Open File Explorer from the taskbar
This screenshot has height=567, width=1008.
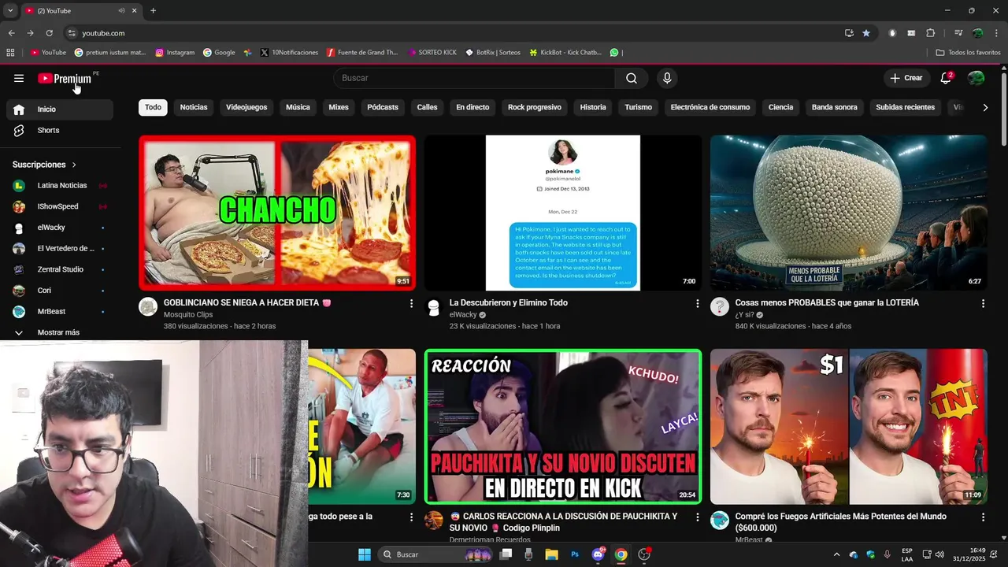click(x=551, y=554)
